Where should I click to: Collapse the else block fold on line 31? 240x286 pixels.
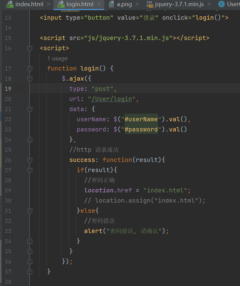pyautogui.click(x=30, y=211)
